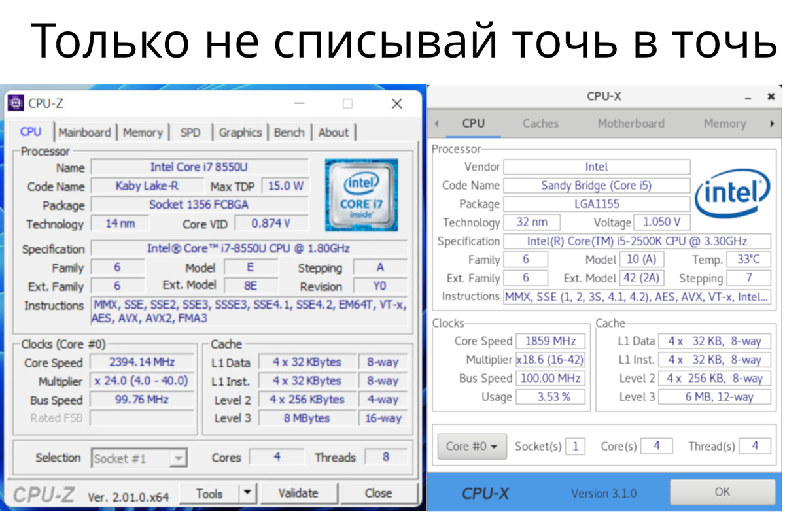Click the Sandy Bridge (Core i5) code name field
The width and height of the screenshot is (785, 512).
[597, 185]
